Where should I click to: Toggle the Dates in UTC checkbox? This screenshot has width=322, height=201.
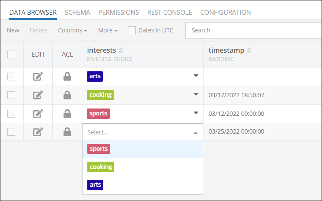(132, 30)
